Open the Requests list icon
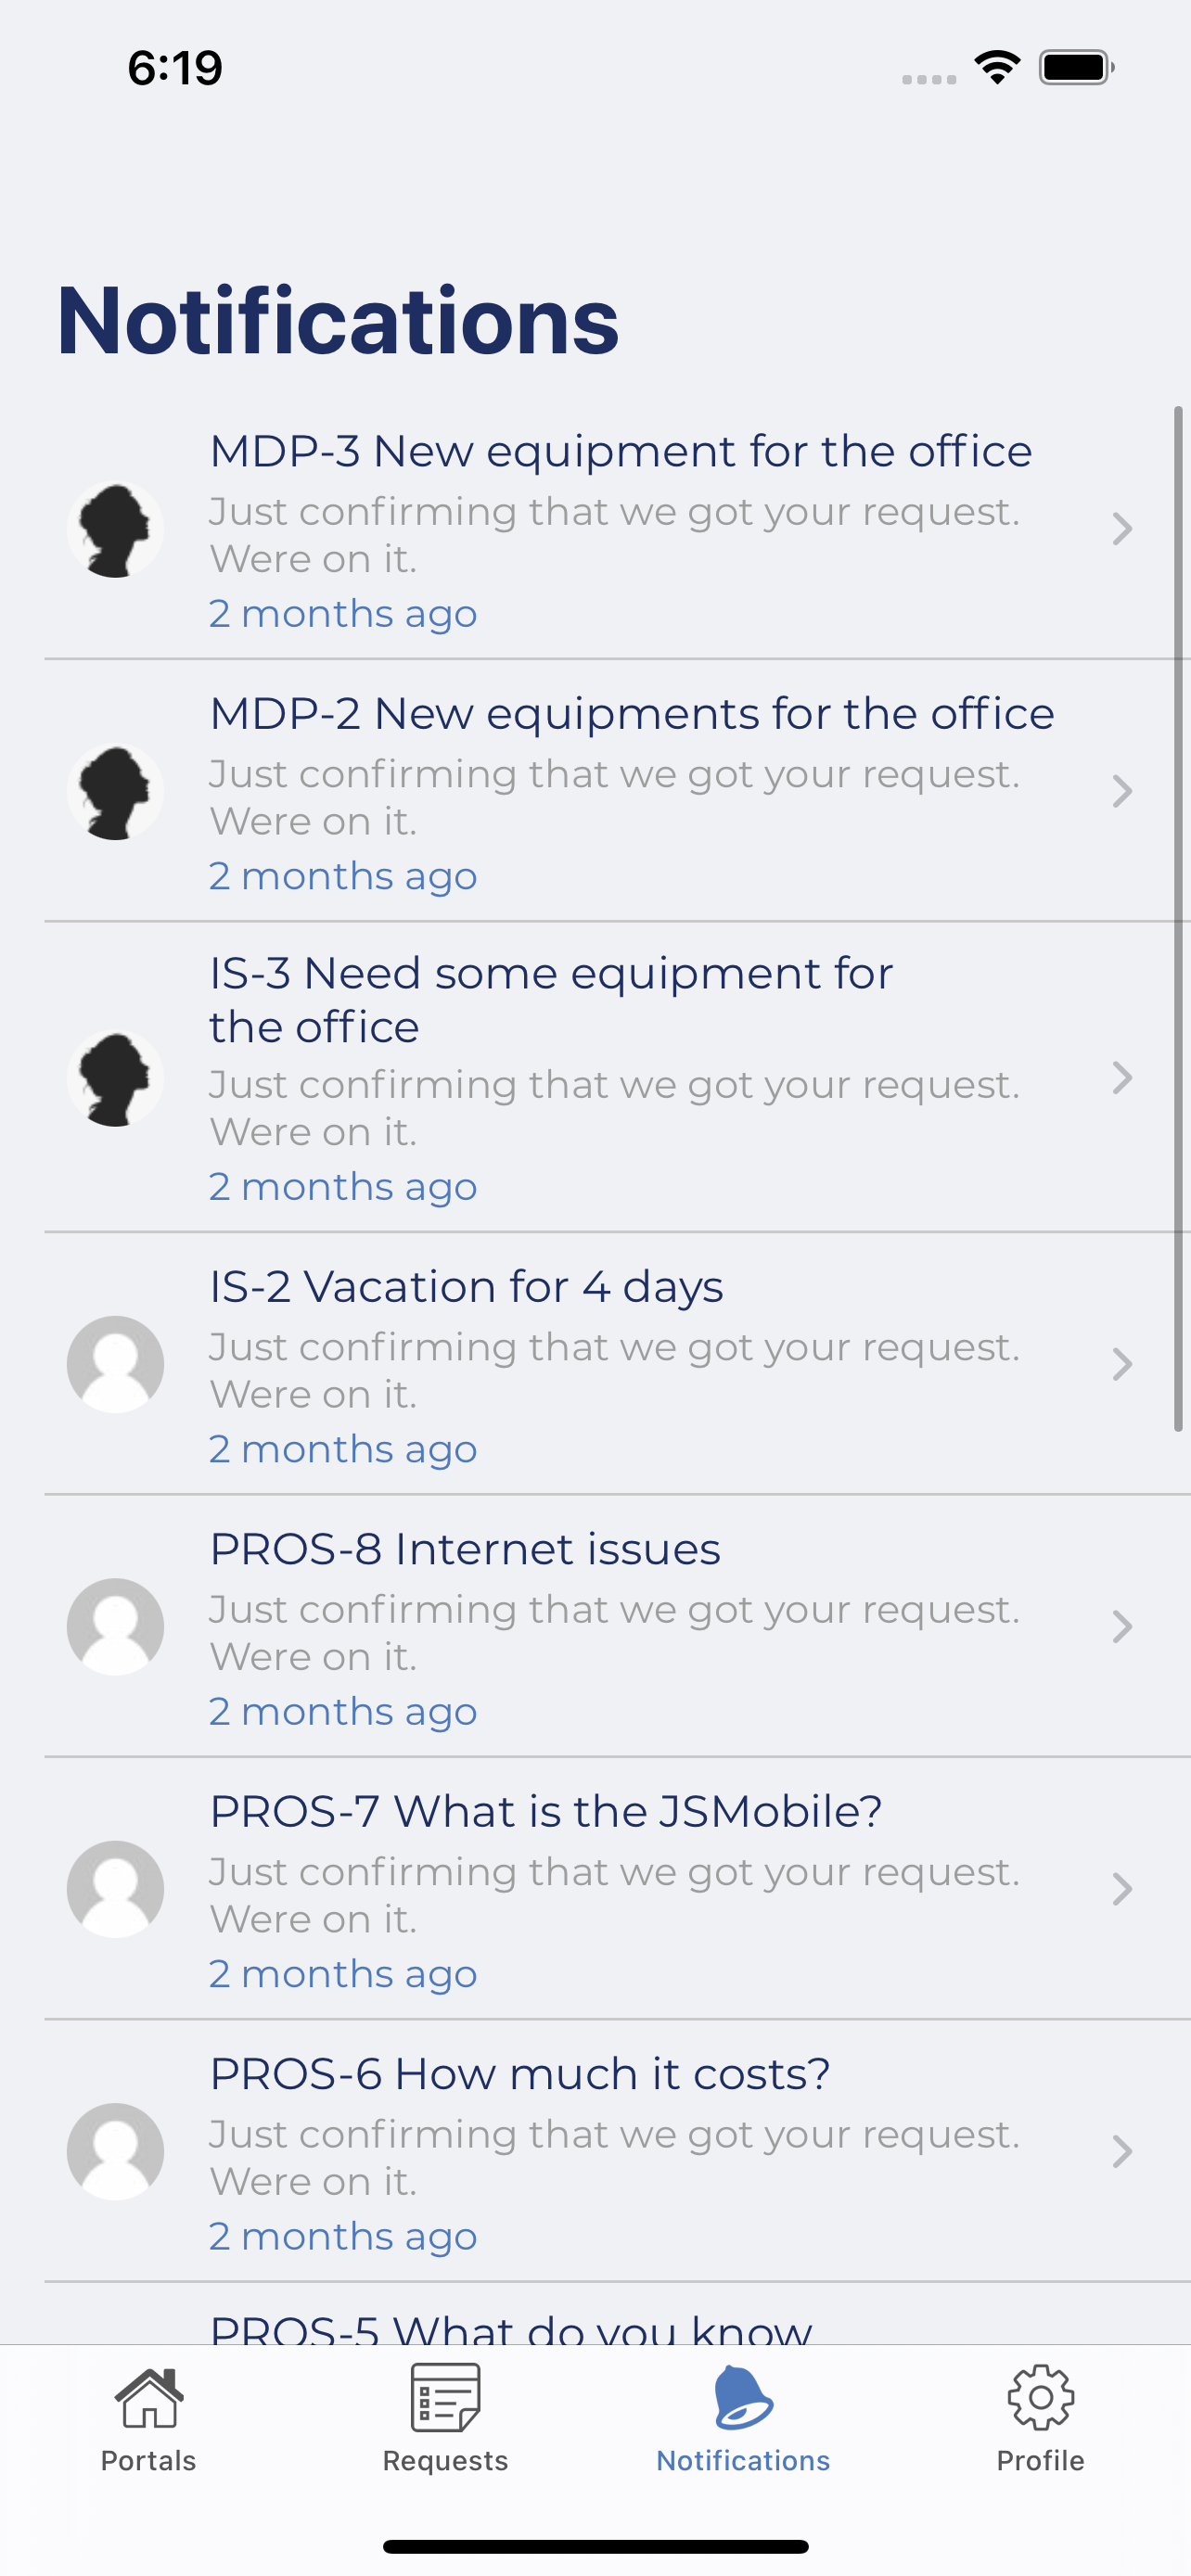 [x=445, y=2397]
